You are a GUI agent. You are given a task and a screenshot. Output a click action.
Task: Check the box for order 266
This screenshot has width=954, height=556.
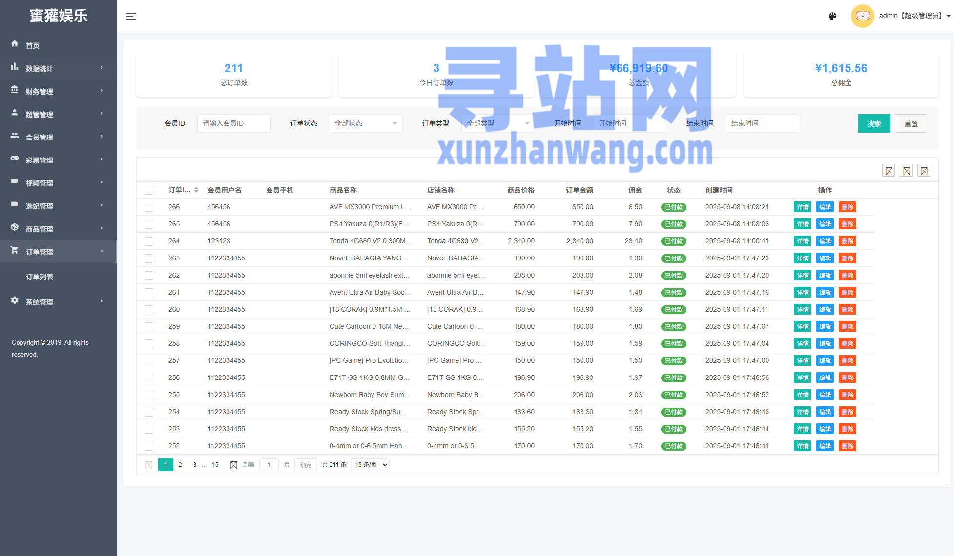click(149, 207)
